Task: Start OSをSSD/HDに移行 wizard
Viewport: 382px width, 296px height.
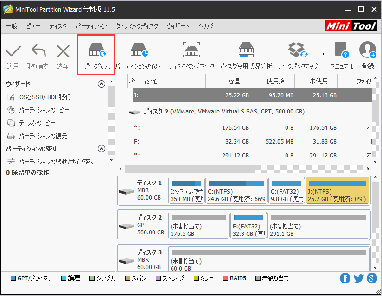Action: [x=39, y=97]
